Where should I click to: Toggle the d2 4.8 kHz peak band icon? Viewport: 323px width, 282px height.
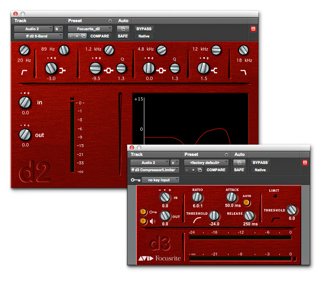click(x=161, y=71)
